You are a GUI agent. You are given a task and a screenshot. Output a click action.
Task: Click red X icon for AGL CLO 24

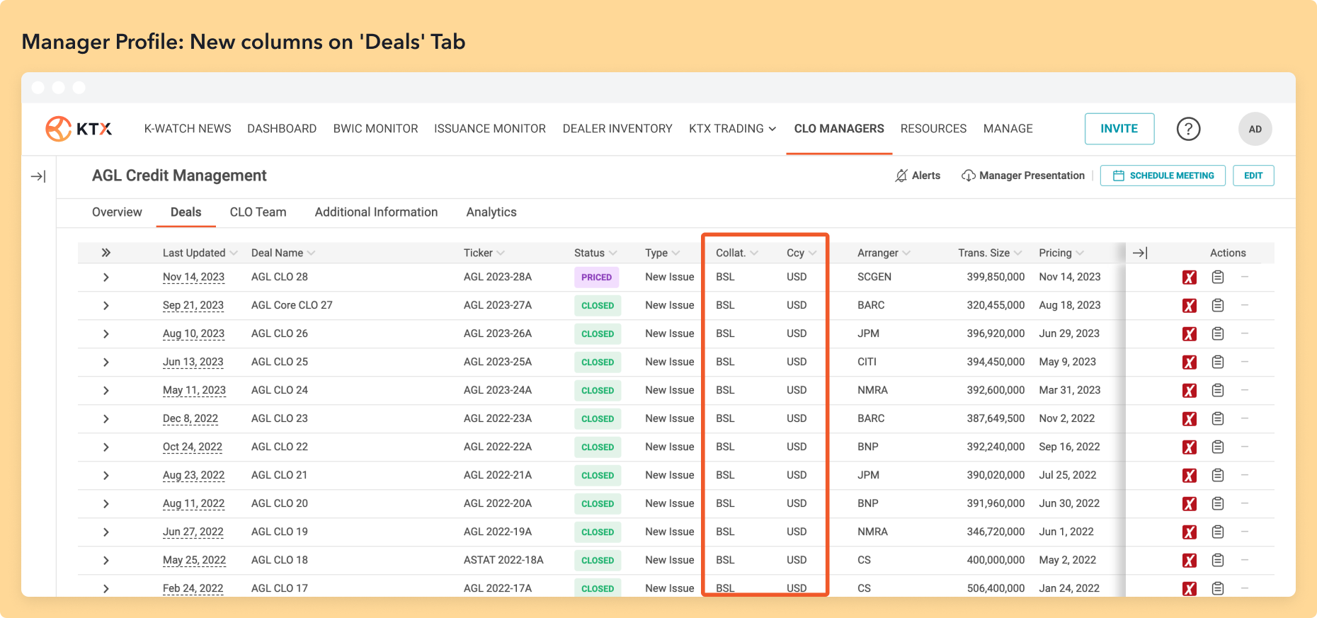click(1190, 391)
